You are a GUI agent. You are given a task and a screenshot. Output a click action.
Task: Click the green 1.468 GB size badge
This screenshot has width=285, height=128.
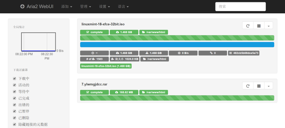click(124, 32)
